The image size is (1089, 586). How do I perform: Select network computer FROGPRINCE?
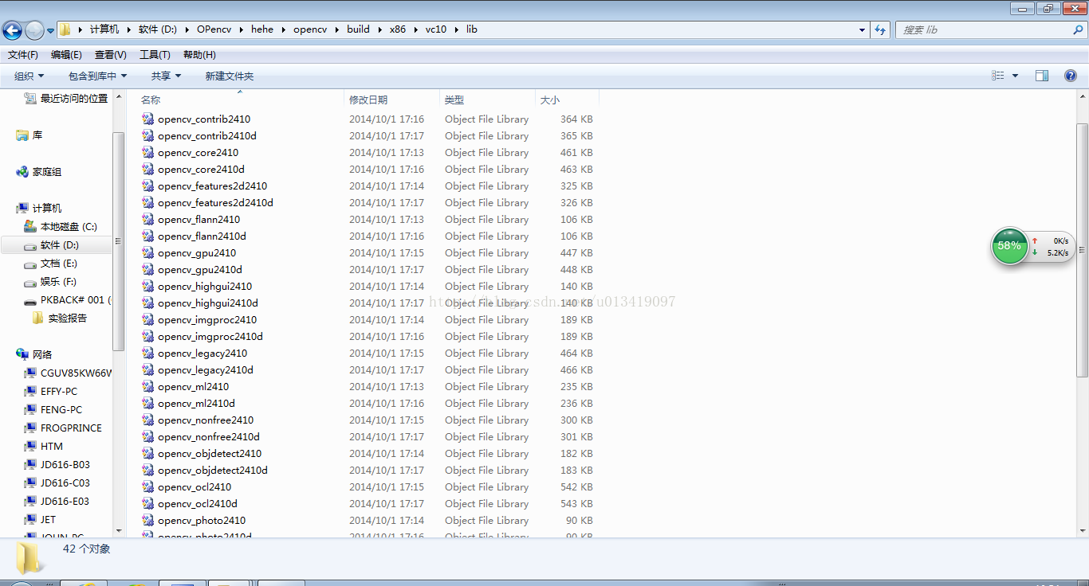(63, 428)
